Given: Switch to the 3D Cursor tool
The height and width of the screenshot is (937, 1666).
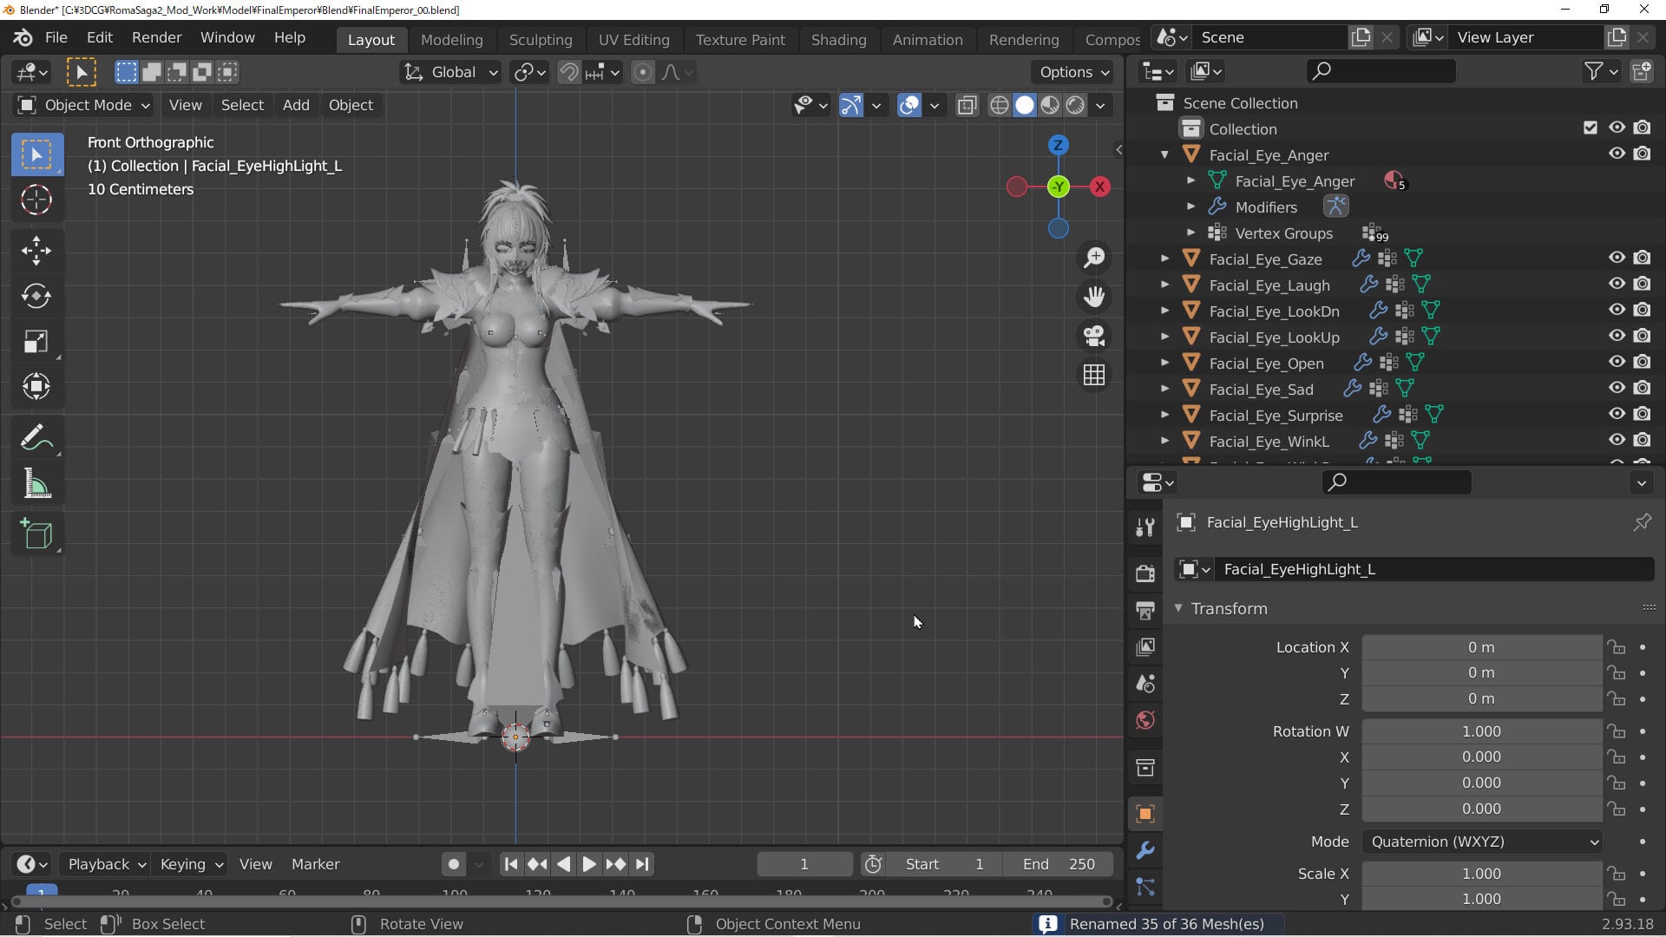Looking at the screenshot, I should pyautogui.click(x=36, y=200).
